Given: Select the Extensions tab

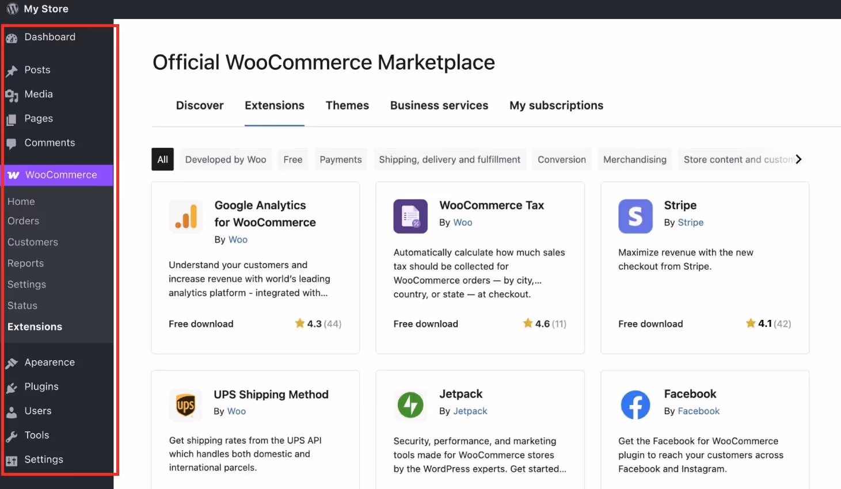Looking at the screenshot, I should (275, 105).
